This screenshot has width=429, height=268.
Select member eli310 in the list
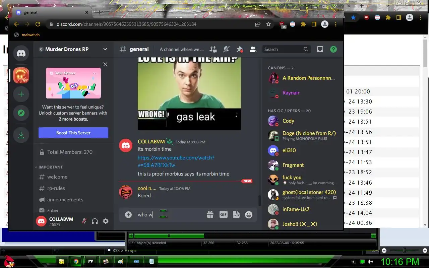pyautogui.click(x=302, y=150)
